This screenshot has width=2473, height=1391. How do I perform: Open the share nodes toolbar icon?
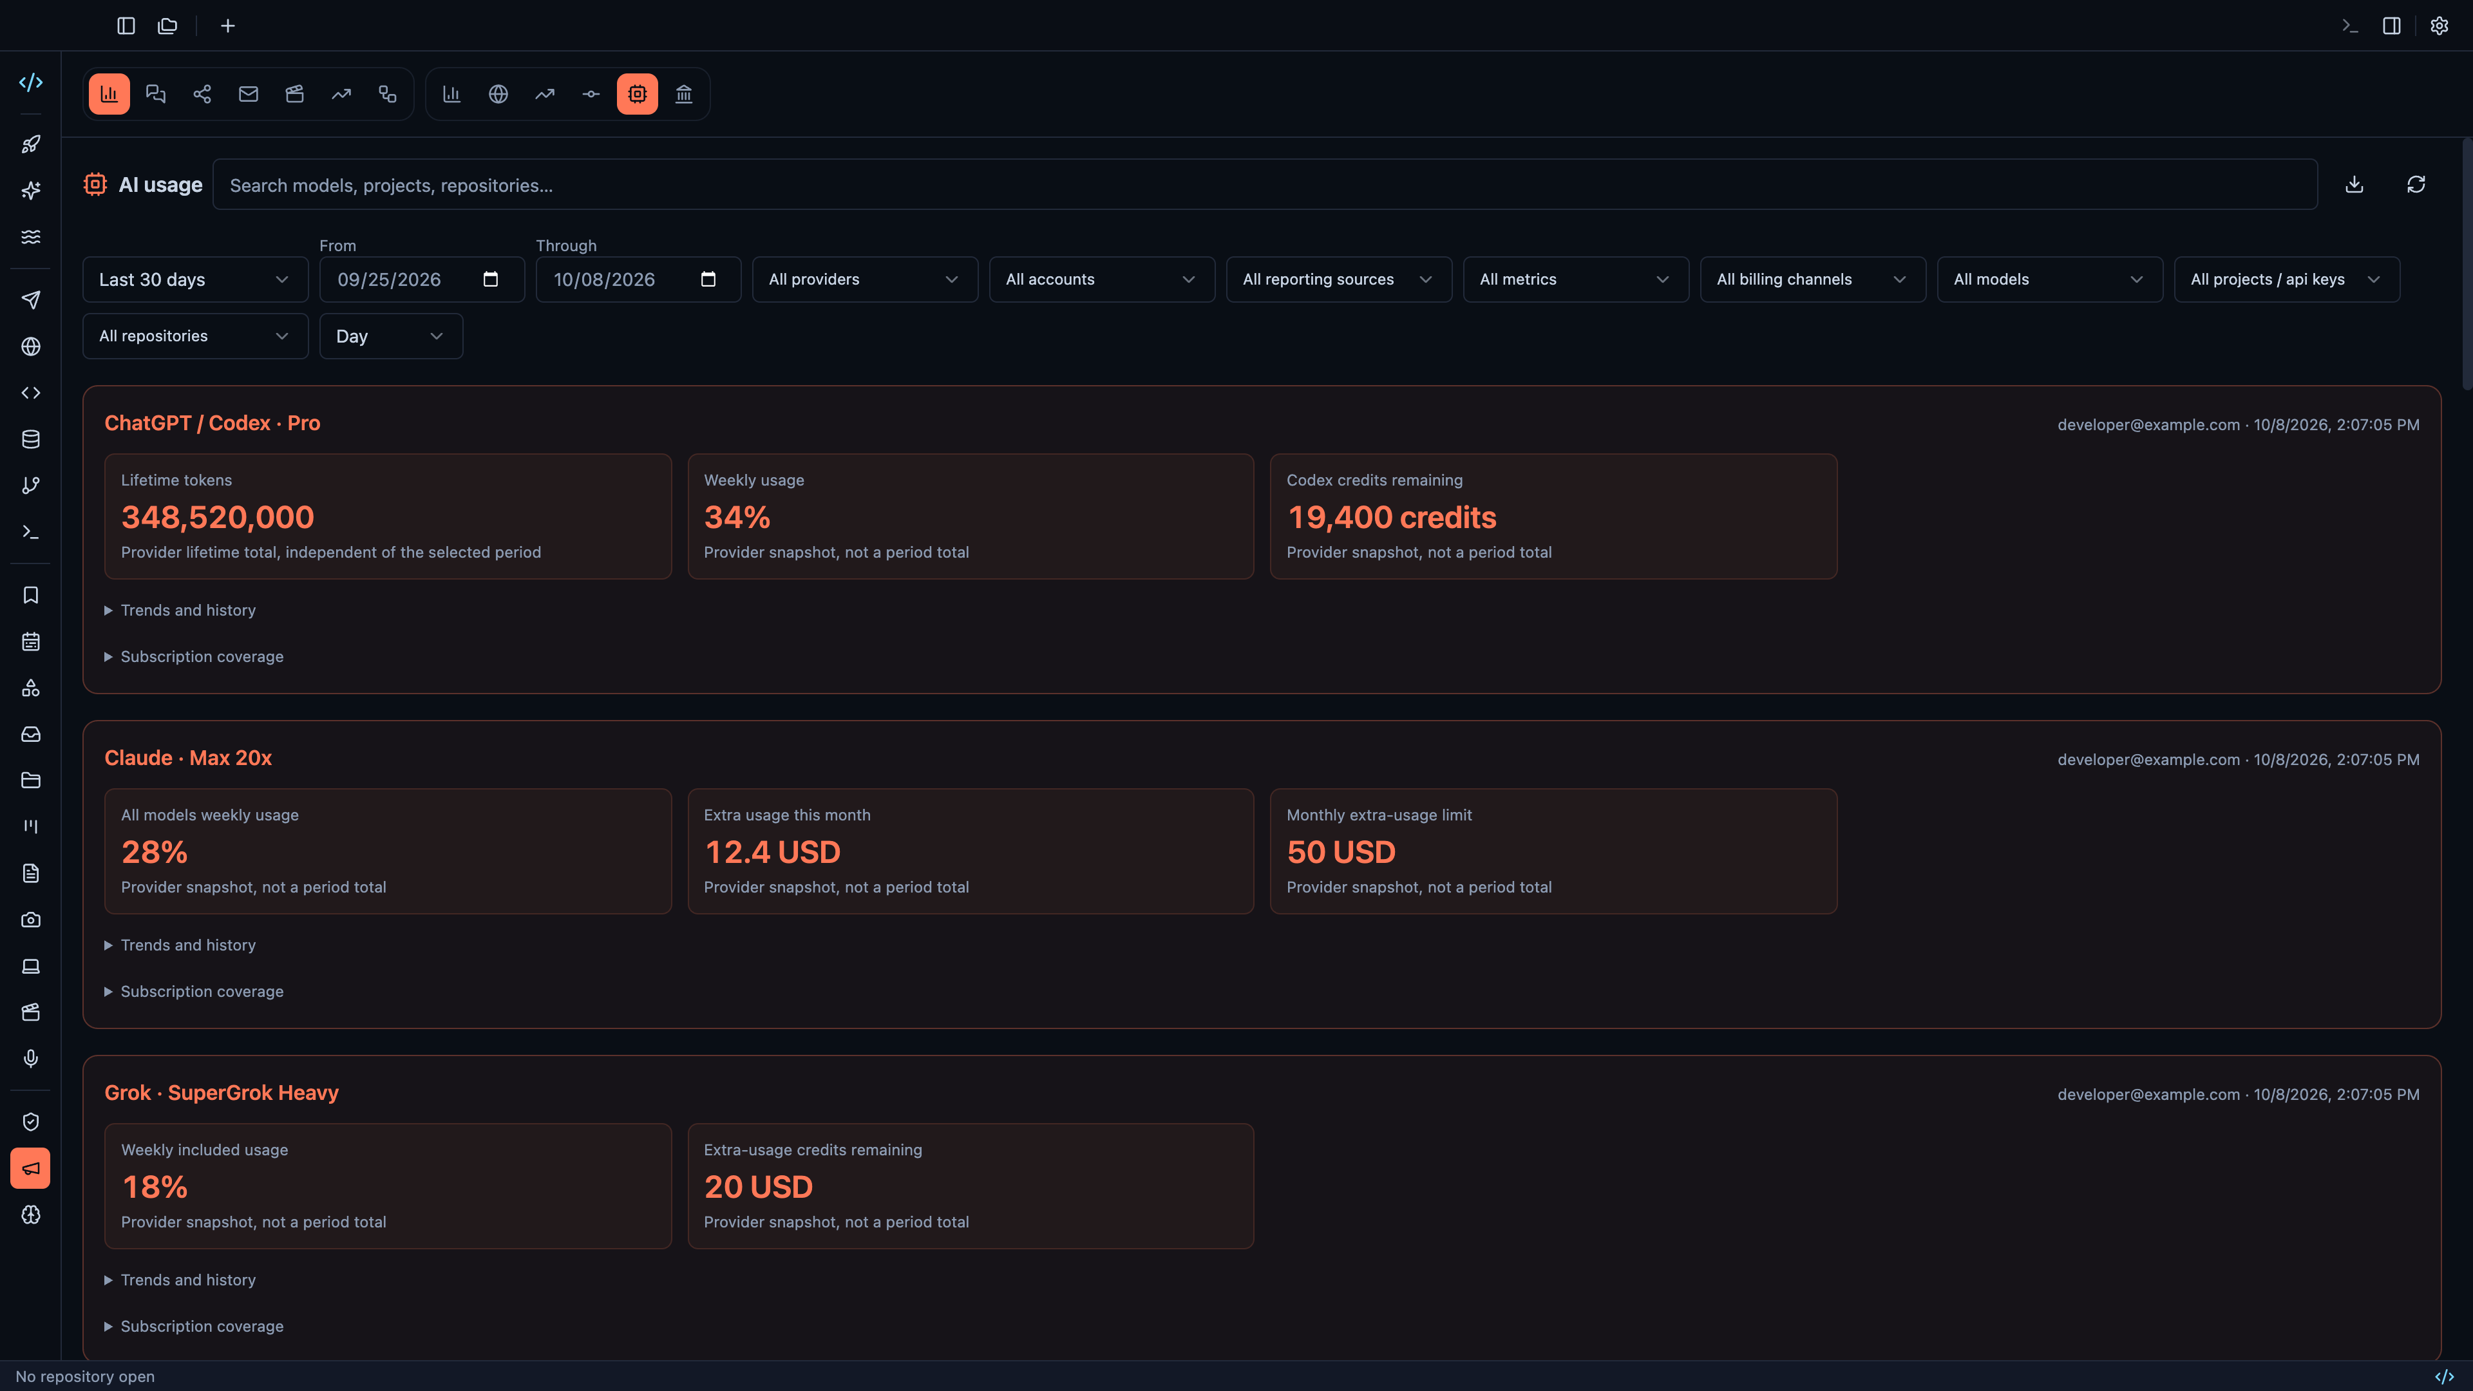[x=203, y=94]
